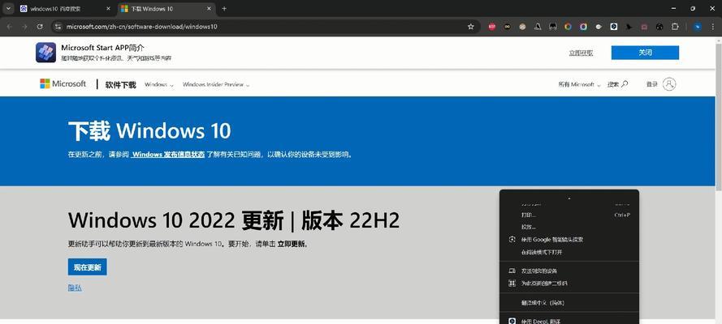Select 为此页面创建二维码 menu entry

(569, 283)
